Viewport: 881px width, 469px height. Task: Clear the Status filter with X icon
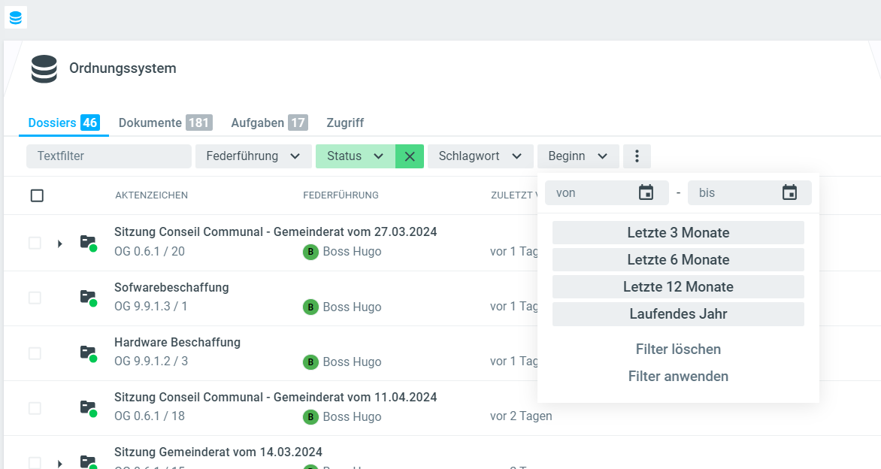tap(410, 156)
